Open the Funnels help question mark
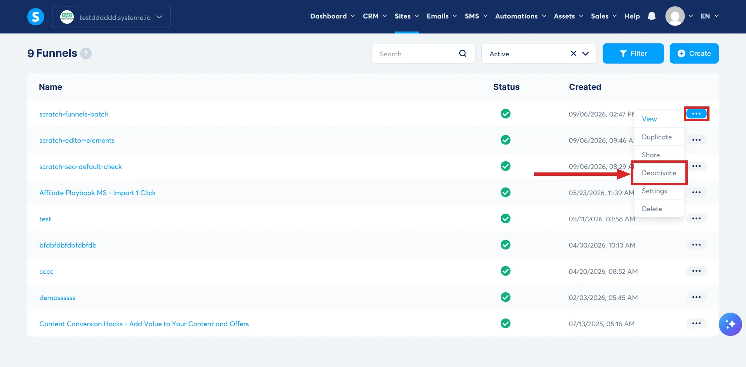This screenshot has height=367, width=746. point(86,53)
